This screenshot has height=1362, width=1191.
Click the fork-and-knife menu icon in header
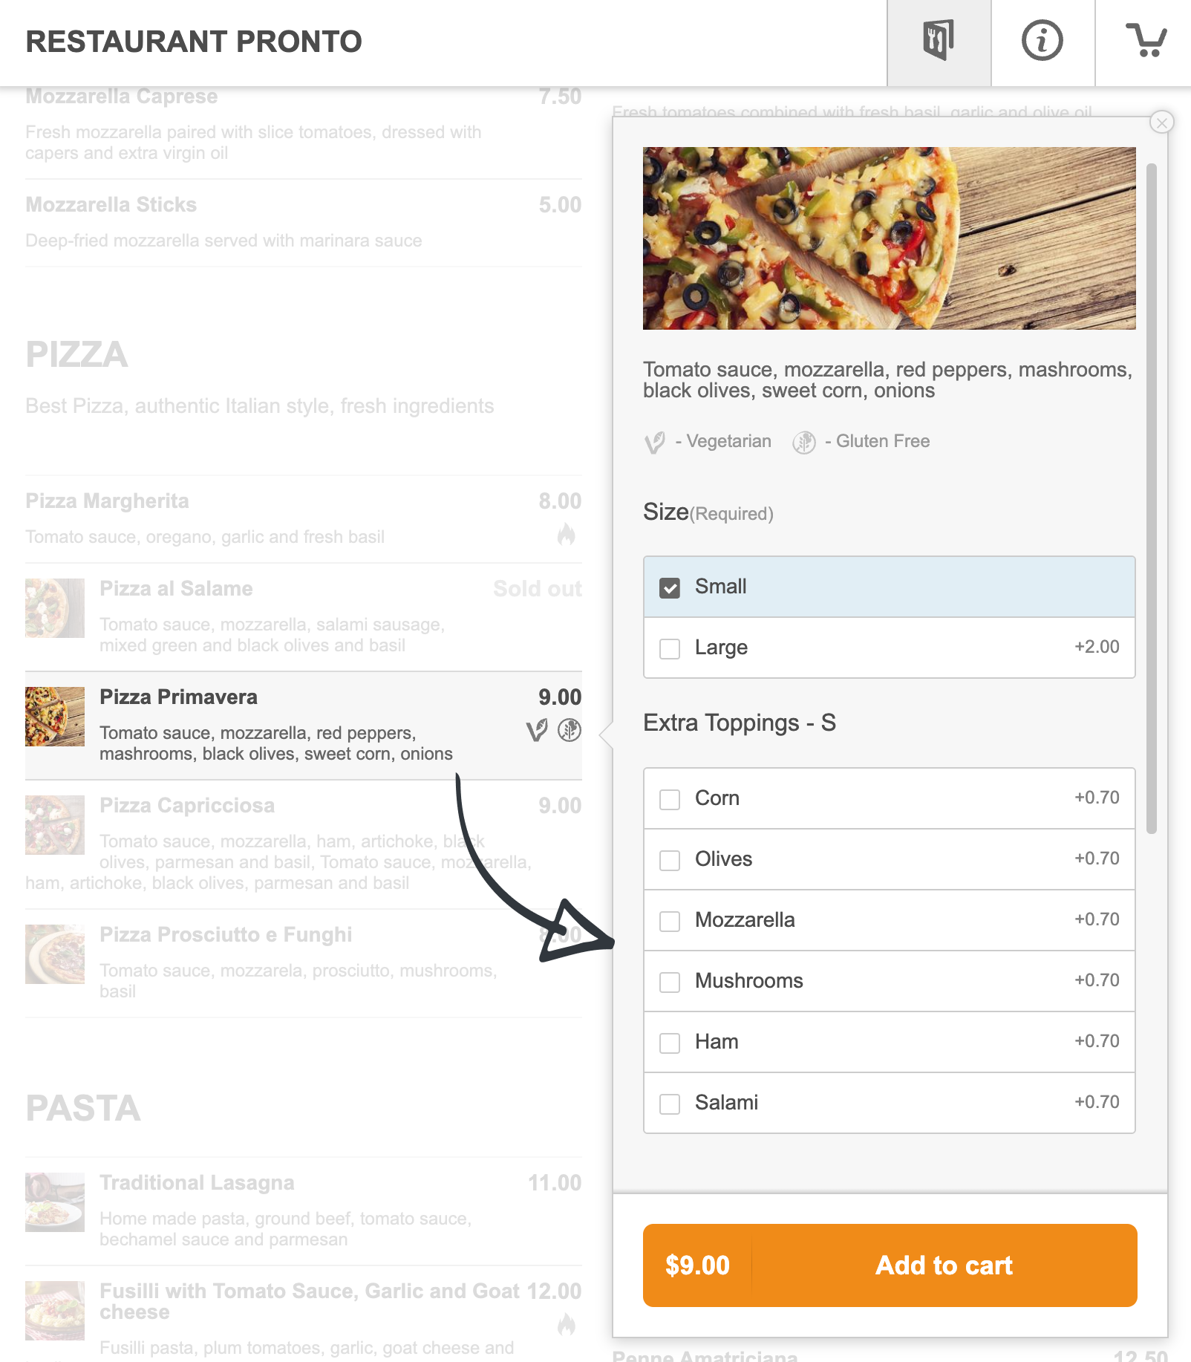[x=938, y=42]
